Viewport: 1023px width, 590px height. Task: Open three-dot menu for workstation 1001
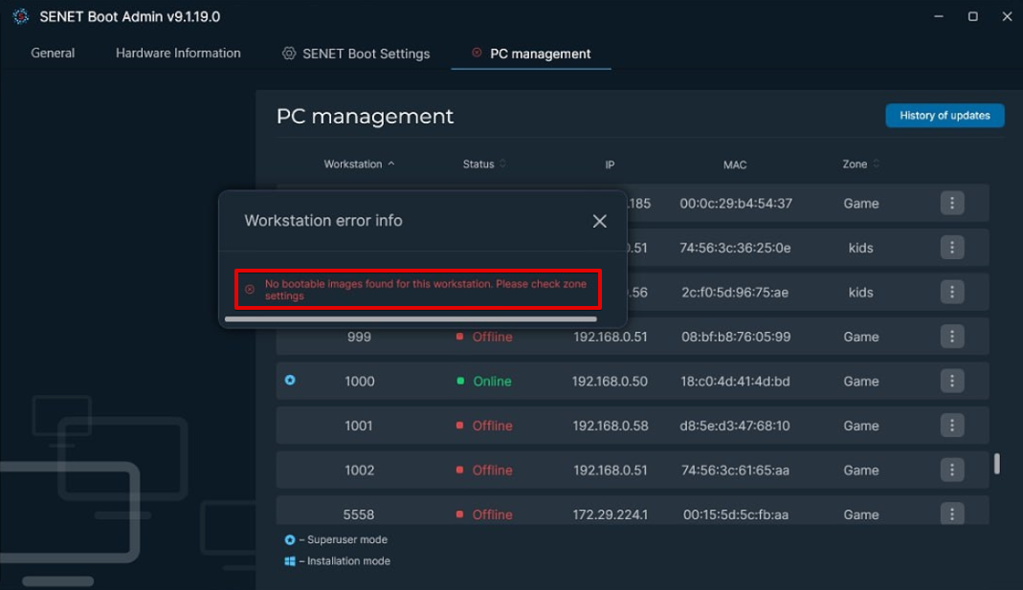point(951,426)
